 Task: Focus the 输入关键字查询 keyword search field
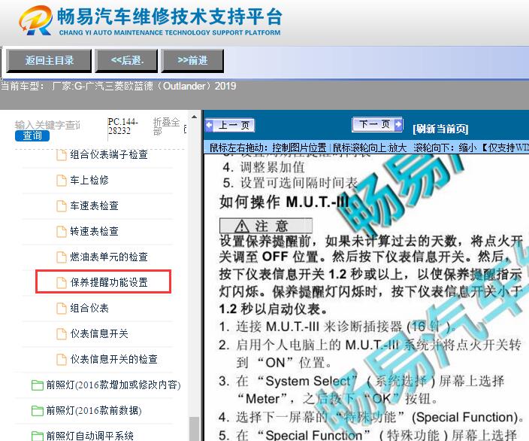point(47,125)
